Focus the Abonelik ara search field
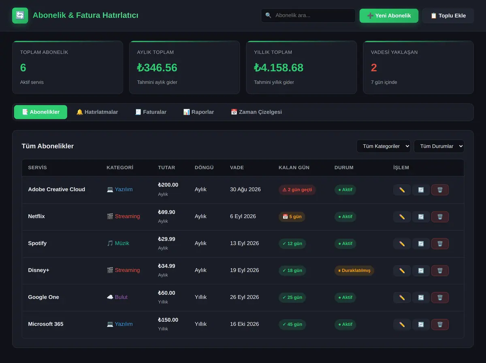Image resolution: width=486 pixels, height=363 pixels. pos(308,15)
